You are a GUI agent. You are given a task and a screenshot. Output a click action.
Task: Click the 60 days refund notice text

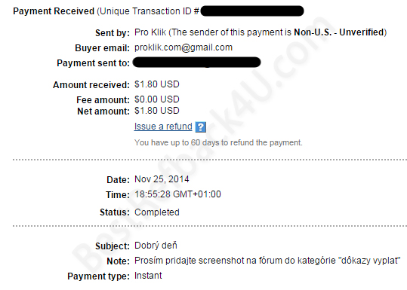(x=218, y=142)
